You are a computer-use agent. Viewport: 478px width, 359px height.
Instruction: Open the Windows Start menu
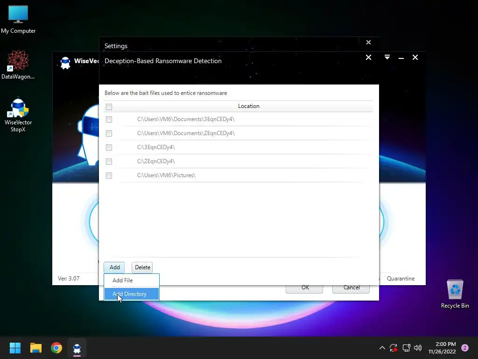[15, 348]
